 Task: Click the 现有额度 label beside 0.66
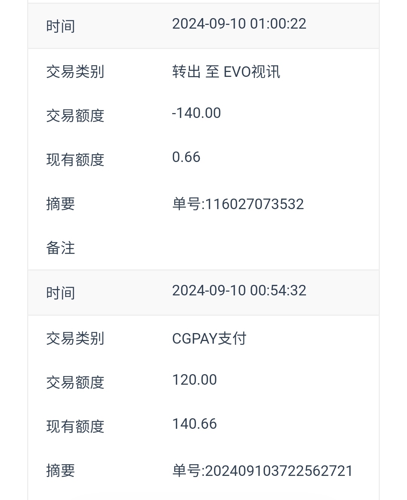click(x=75, y=160)
